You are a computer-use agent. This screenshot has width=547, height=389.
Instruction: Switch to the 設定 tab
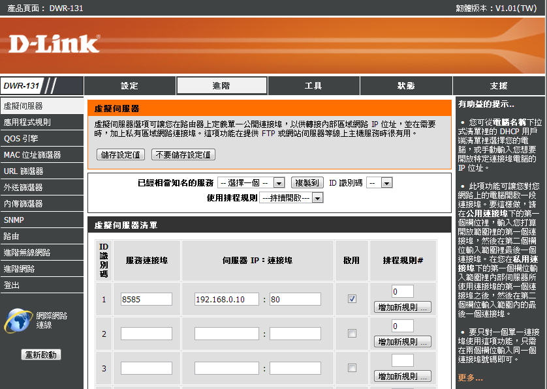point(130,86)
